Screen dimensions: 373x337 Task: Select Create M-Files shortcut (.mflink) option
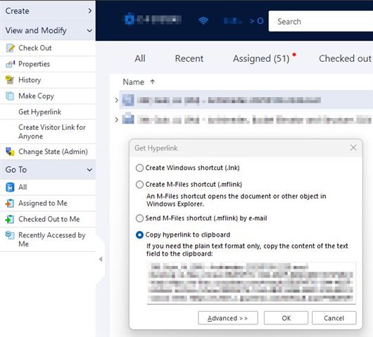[x=139, y=185]
